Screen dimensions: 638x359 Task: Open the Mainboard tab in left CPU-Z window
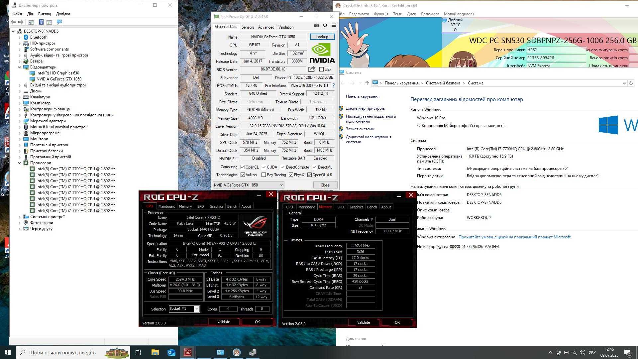tap(167, 206)
